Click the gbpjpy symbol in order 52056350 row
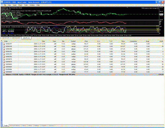Image resolution: width=165 pixels, height=128 pixels. pyautogui.click(x=73, y=49)
